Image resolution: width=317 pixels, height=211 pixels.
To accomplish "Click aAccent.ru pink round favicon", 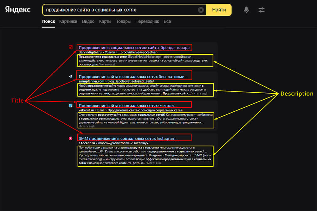I will (71, 138).
